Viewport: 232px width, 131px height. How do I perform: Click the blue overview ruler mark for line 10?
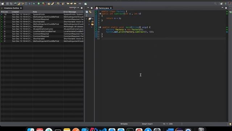227,32
